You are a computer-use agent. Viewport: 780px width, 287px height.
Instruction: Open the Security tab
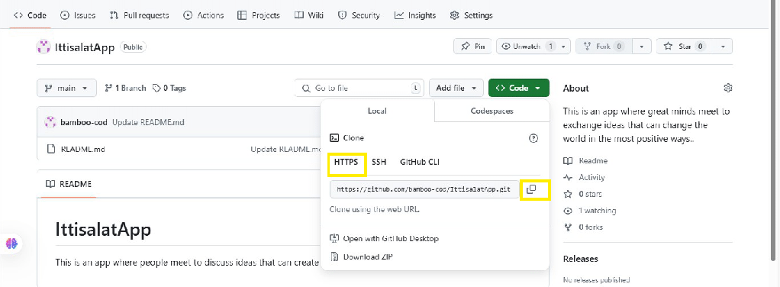(359, 15)
